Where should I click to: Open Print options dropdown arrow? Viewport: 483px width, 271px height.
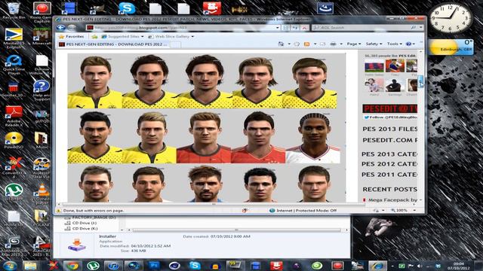341,44
